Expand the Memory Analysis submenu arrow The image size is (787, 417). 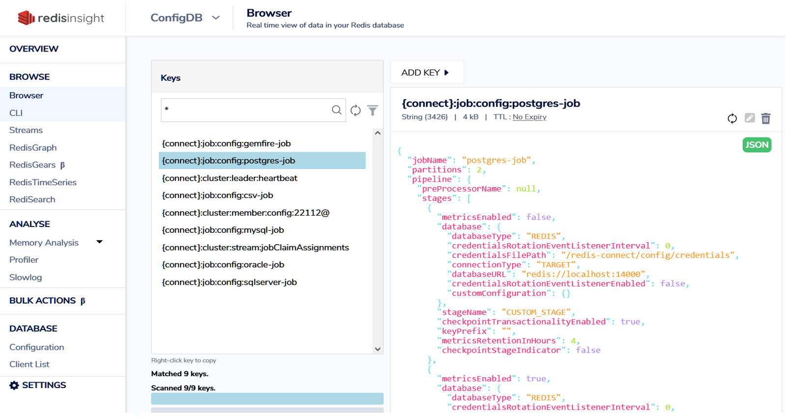point(100,242)
